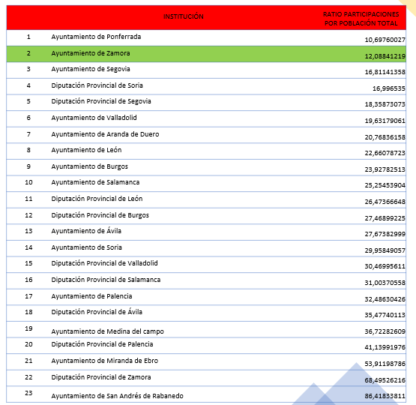This screenshot has height=405, width=416.
Task: Select the Ayuntamiento de San Andrés de Rabanedo cell
Action: point(117,396)
